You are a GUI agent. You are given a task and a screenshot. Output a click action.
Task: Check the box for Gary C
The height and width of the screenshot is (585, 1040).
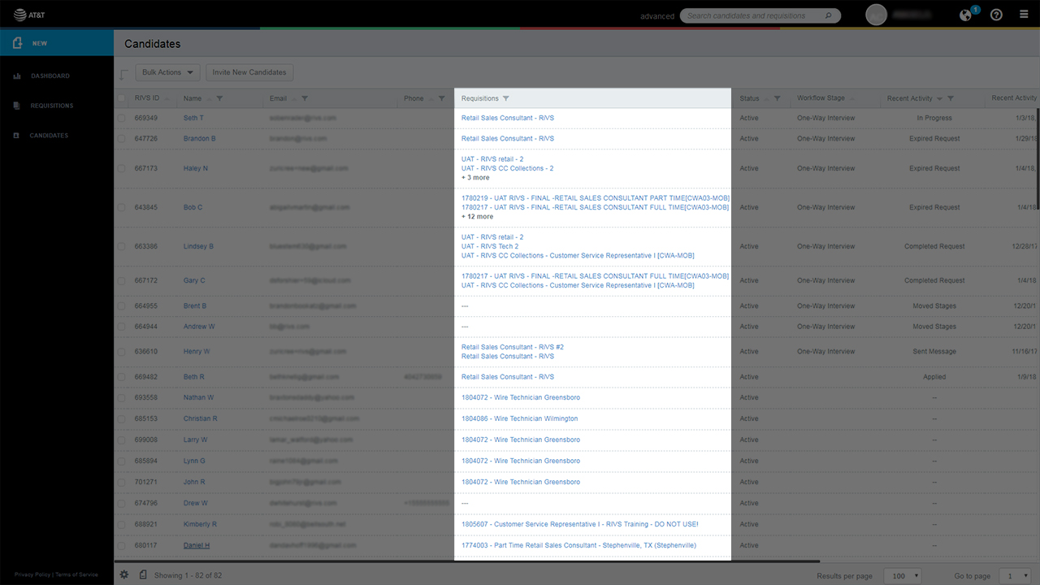pyautogui.click(x=122, y=280)
